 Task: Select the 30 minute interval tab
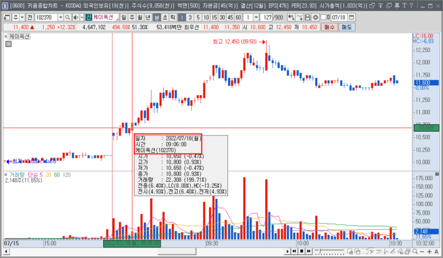point(222,18)
